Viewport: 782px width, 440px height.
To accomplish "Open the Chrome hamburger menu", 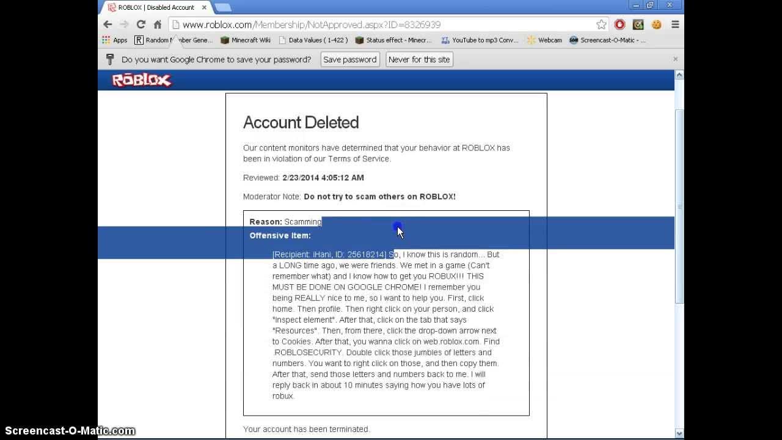I will pos(675,24).
